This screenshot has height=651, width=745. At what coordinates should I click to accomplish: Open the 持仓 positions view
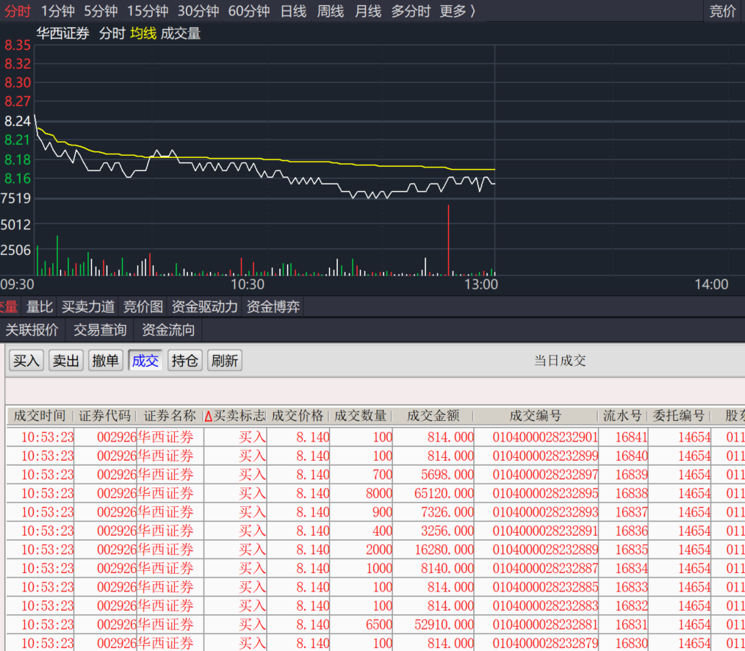pos(185,361)
